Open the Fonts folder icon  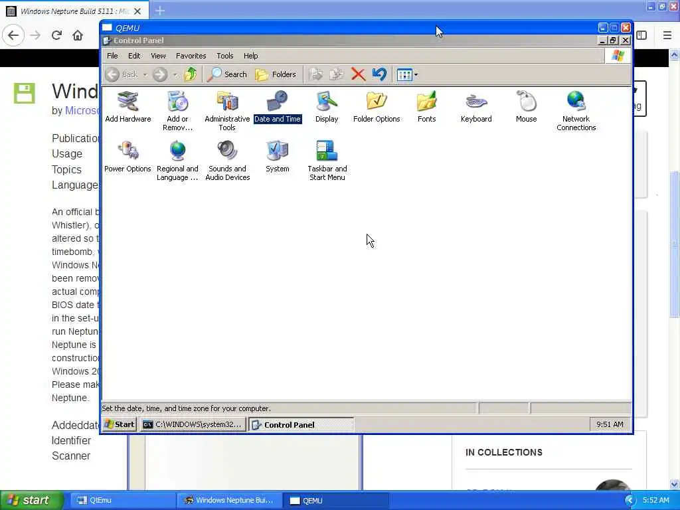[x=427, y=107]
